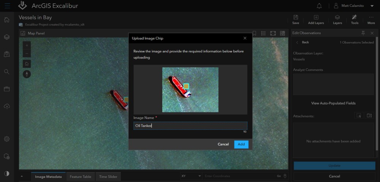Click the oil tanker image chip preview

click(x=190, y=90)
